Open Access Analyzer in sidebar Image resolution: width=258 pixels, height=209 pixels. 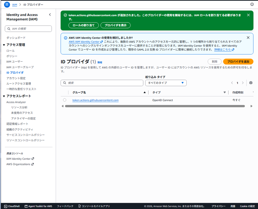pyautogui.click(x=16, y=102)
